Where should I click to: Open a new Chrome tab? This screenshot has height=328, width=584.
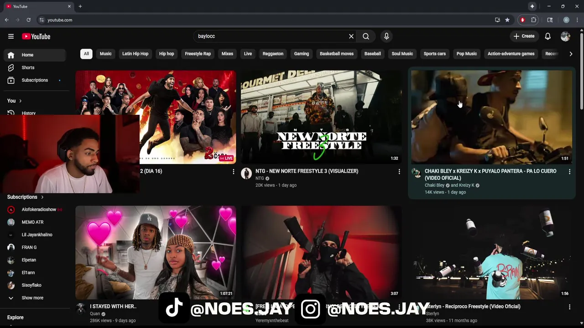coord(80,6)
